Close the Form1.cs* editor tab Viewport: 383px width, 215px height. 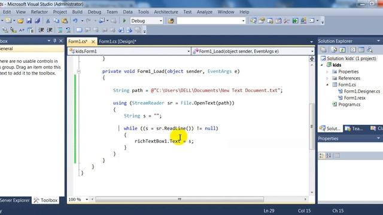[93, 42]
